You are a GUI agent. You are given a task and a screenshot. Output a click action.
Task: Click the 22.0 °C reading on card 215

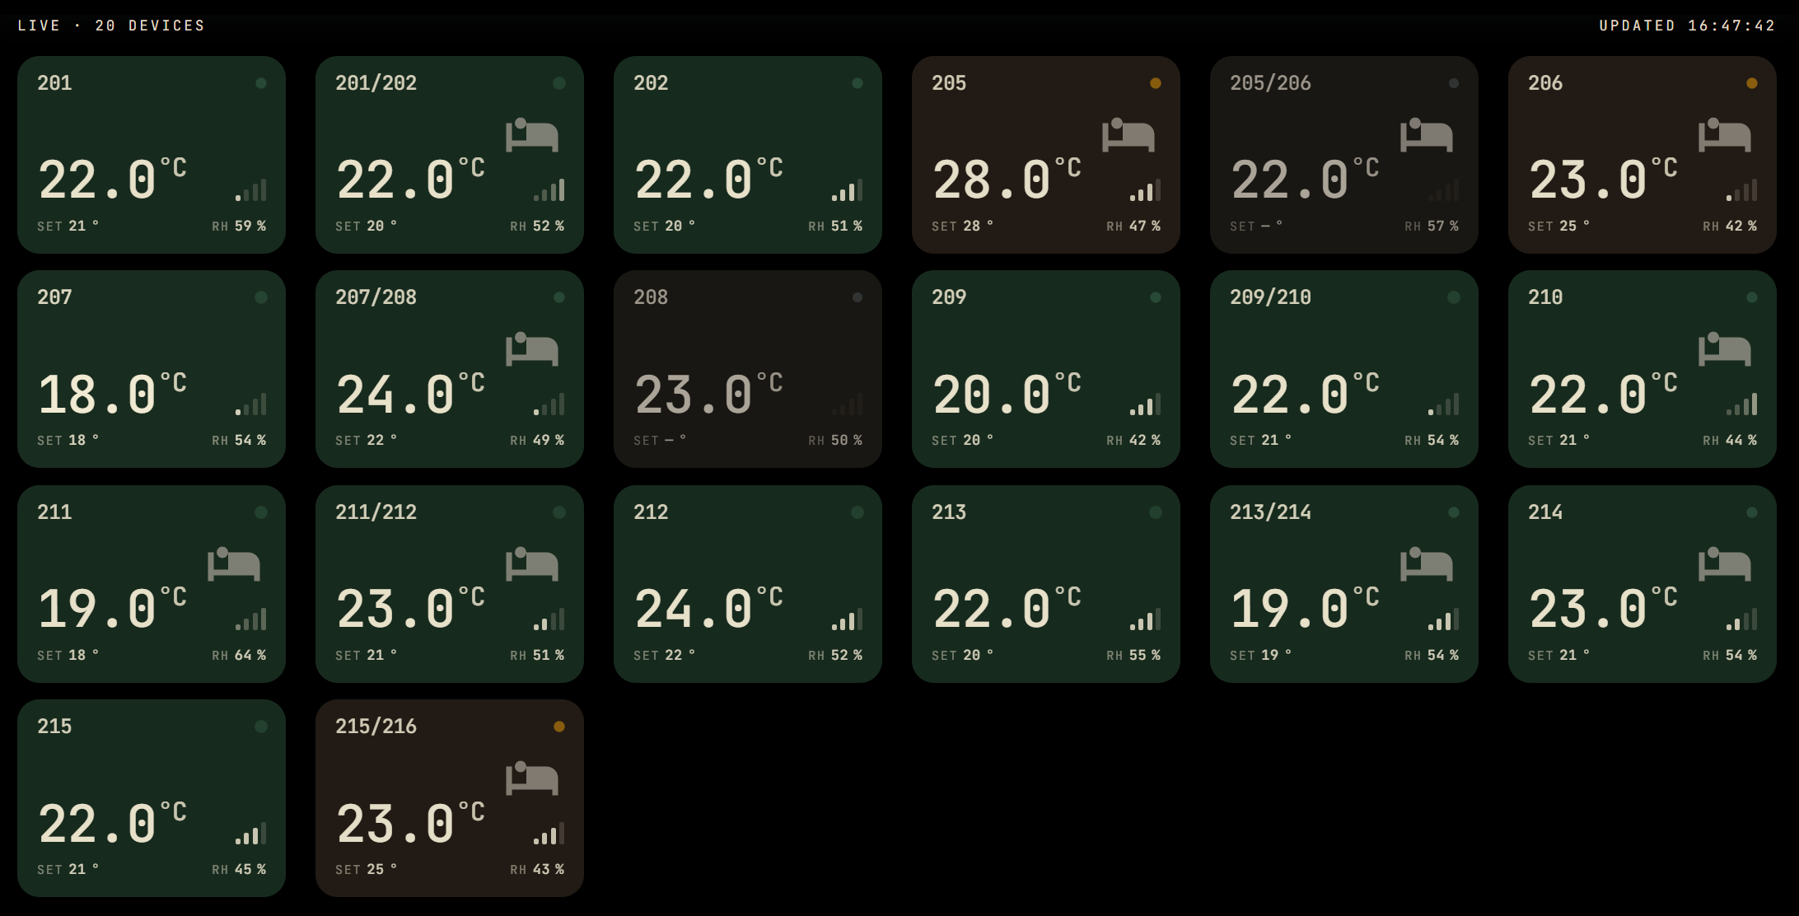112,823
